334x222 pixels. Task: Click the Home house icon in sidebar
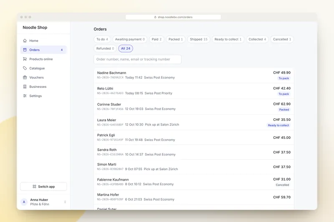tap(25, 41)
